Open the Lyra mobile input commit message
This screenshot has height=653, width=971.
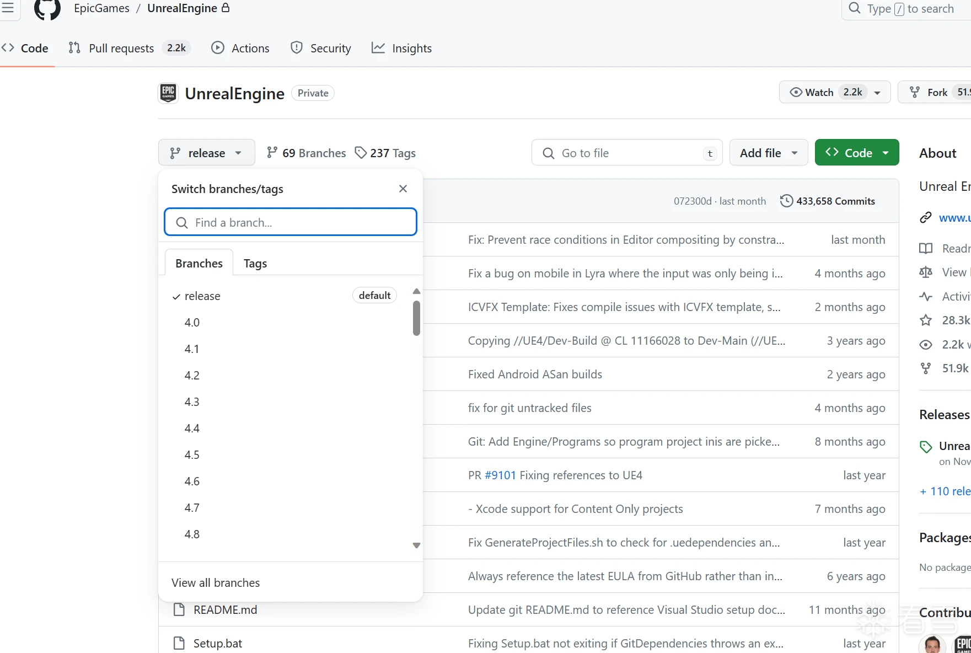[625, 274]
